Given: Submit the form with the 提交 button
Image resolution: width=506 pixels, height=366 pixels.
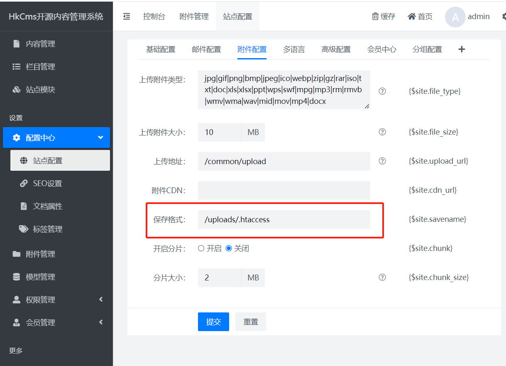Looking at the screenshot, I should coord(213,322).
